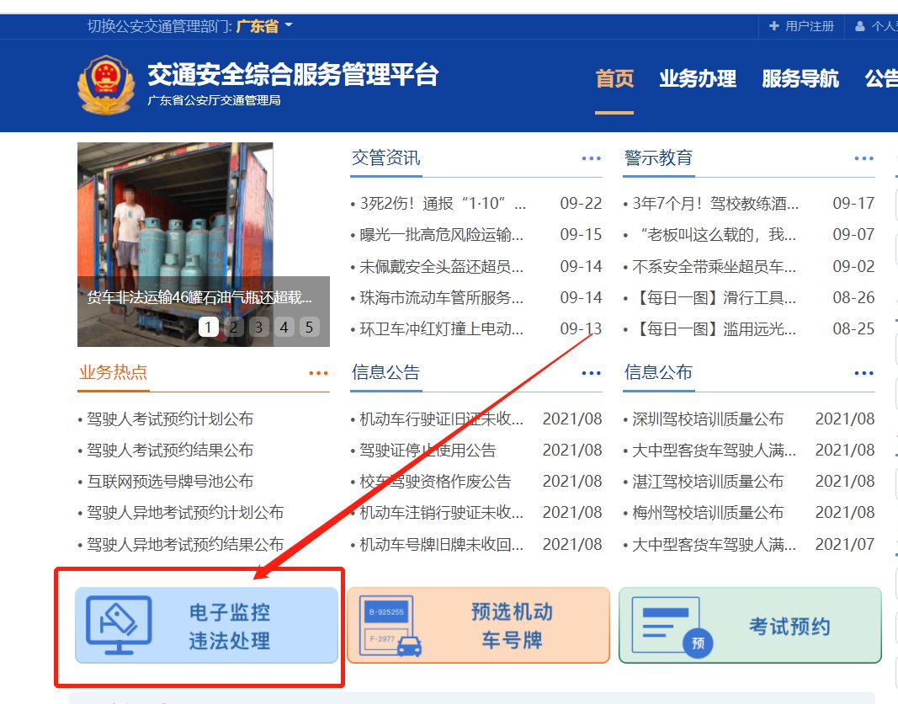Open 考试预约 exam booking tile

(749, 626)
